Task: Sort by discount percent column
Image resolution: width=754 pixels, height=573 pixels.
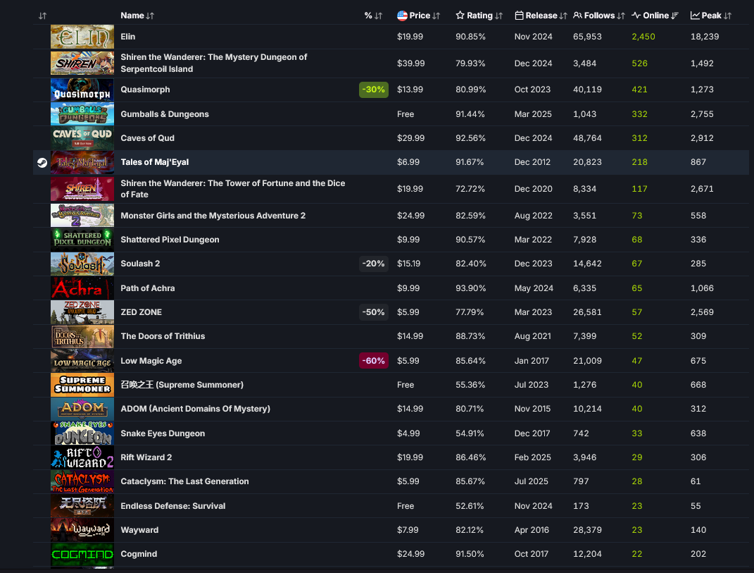Action: click(373, 16)
